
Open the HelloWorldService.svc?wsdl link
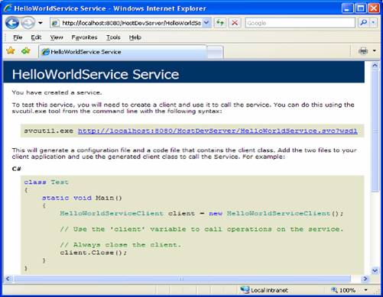(x=218, y=131)
